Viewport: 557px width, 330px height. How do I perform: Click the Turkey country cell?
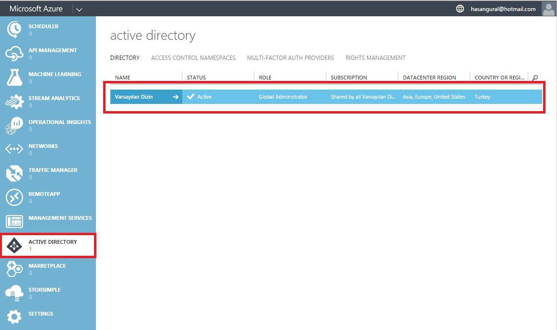tap(483, 97)
